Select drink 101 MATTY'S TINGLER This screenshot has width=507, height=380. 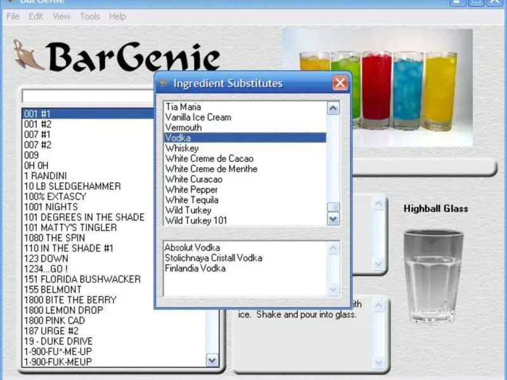coord(88,227)
